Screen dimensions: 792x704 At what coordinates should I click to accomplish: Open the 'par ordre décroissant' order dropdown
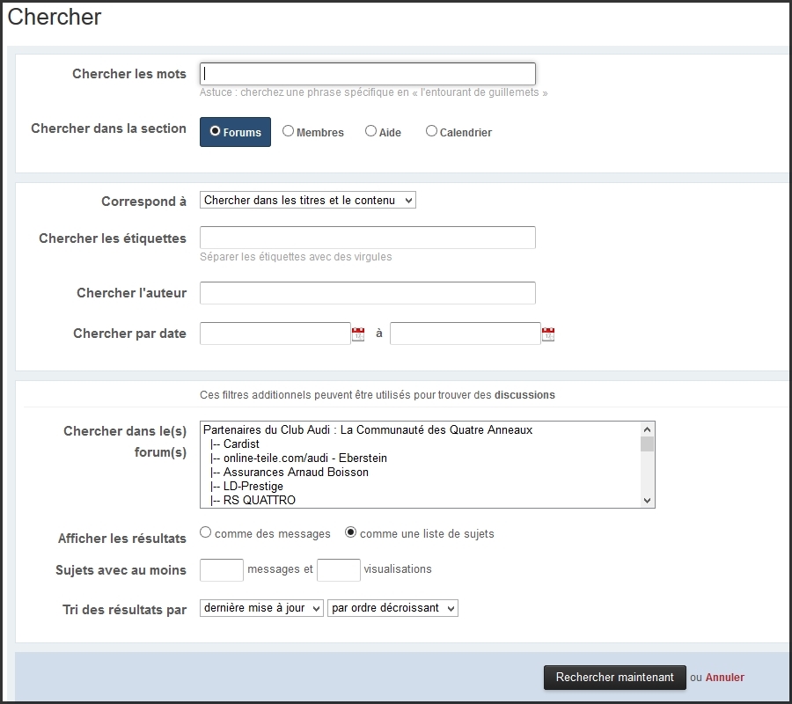[392, 607]
